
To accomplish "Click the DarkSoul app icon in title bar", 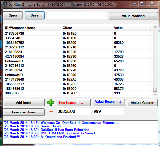I will (x=5, y=5).
